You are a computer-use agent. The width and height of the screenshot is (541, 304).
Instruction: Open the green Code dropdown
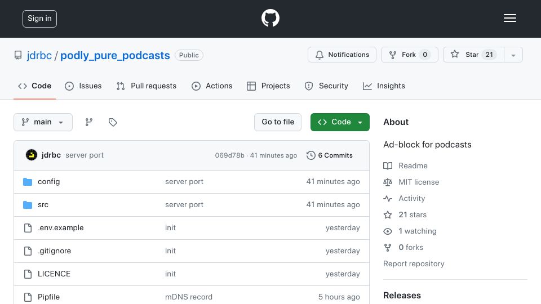340,122
